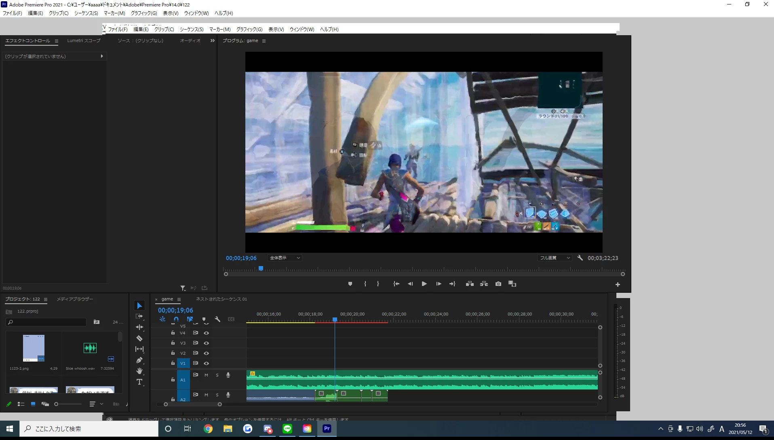The width and height of the screenshot is (774, 440).
Task: Toggle linked selection in the timeline
Action: click(x=190, y=319)
